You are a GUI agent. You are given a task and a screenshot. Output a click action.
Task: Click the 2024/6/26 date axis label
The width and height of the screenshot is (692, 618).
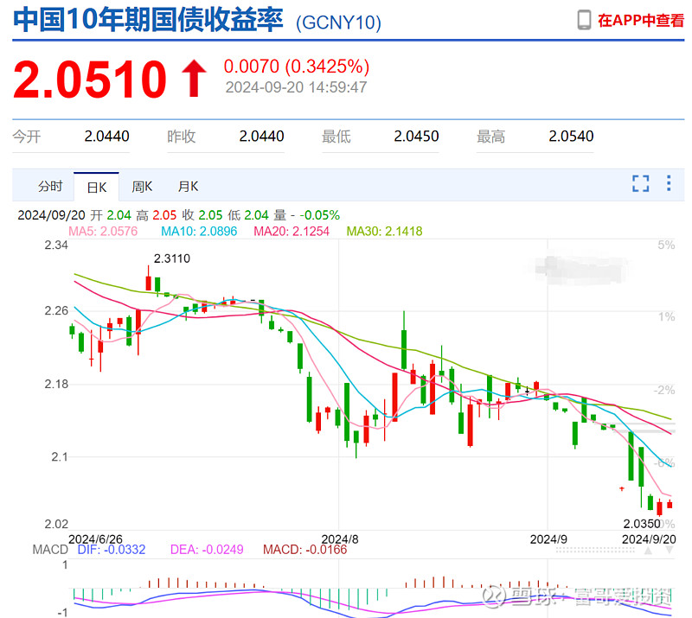[x=95, y=538]
